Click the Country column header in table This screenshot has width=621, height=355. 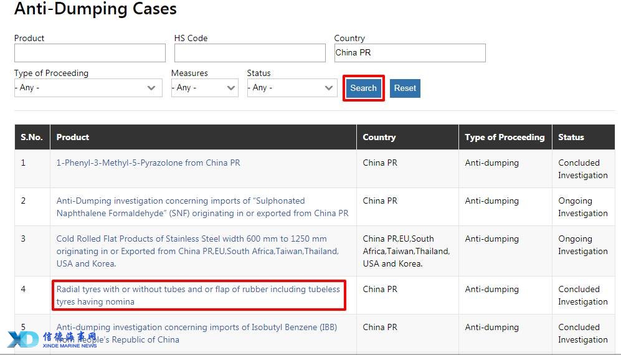[379, 137]
